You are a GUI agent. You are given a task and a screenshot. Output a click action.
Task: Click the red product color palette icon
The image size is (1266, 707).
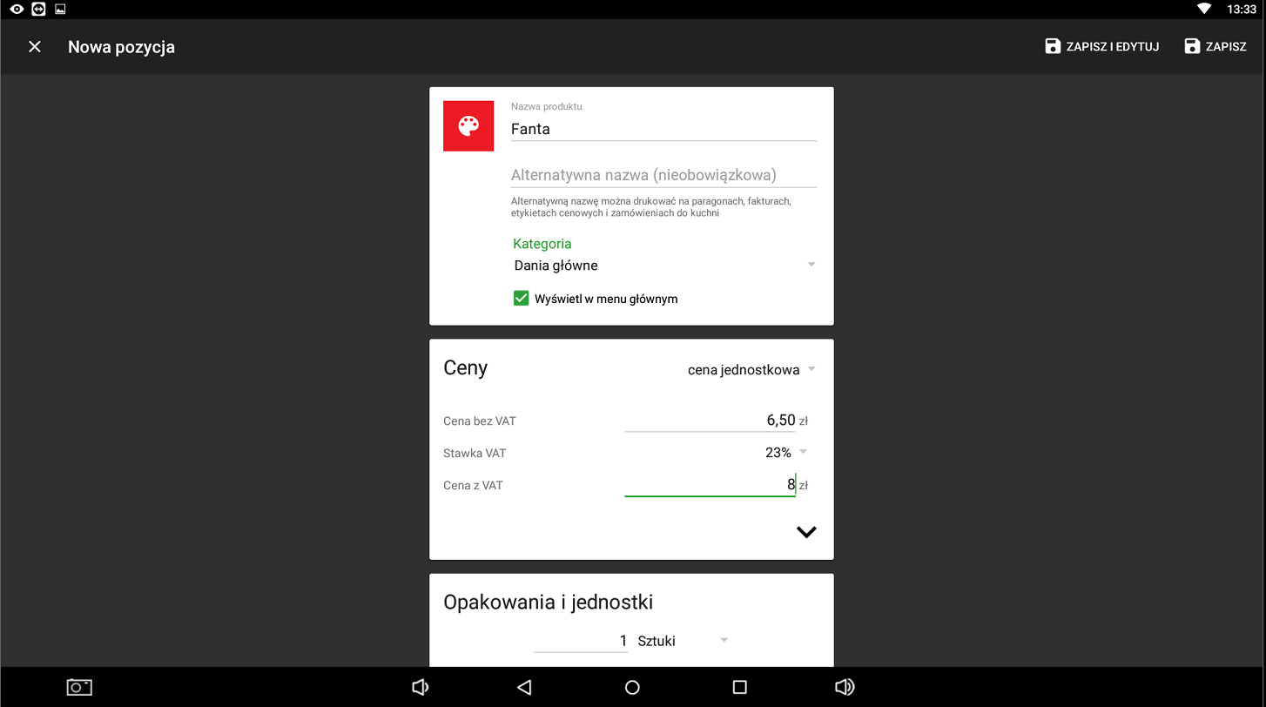pyautogui.click(x=468, y=126)
